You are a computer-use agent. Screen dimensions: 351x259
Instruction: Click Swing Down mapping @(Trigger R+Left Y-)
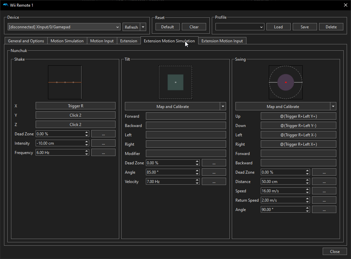pyautogui.click(x=298, y=125)
